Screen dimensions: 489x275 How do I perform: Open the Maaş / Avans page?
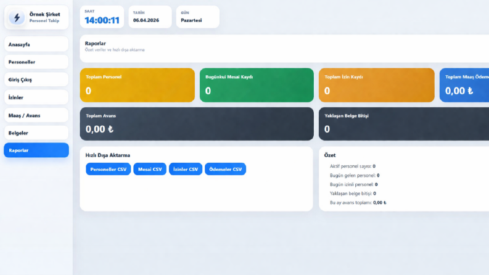click(x=36, y=115)
